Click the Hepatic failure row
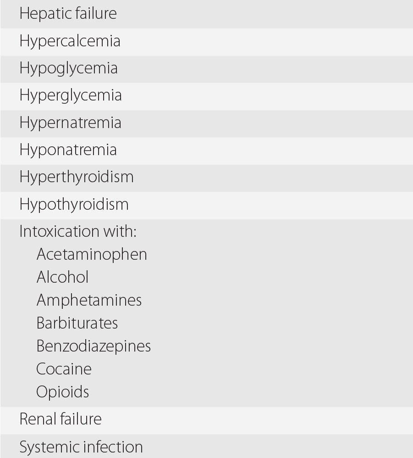 coord(68,14)
